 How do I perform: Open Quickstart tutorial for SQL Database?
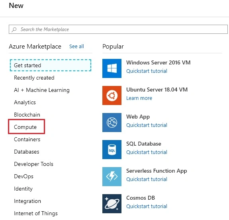pyautogui.click(x=147, y=152)
